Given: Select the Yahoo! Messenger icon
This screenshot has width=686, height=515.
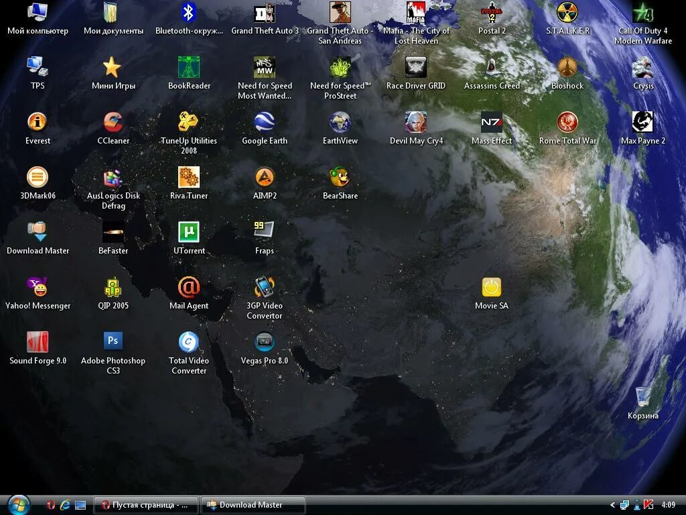Looking at the screenshot, I should [x=38, y=287].
